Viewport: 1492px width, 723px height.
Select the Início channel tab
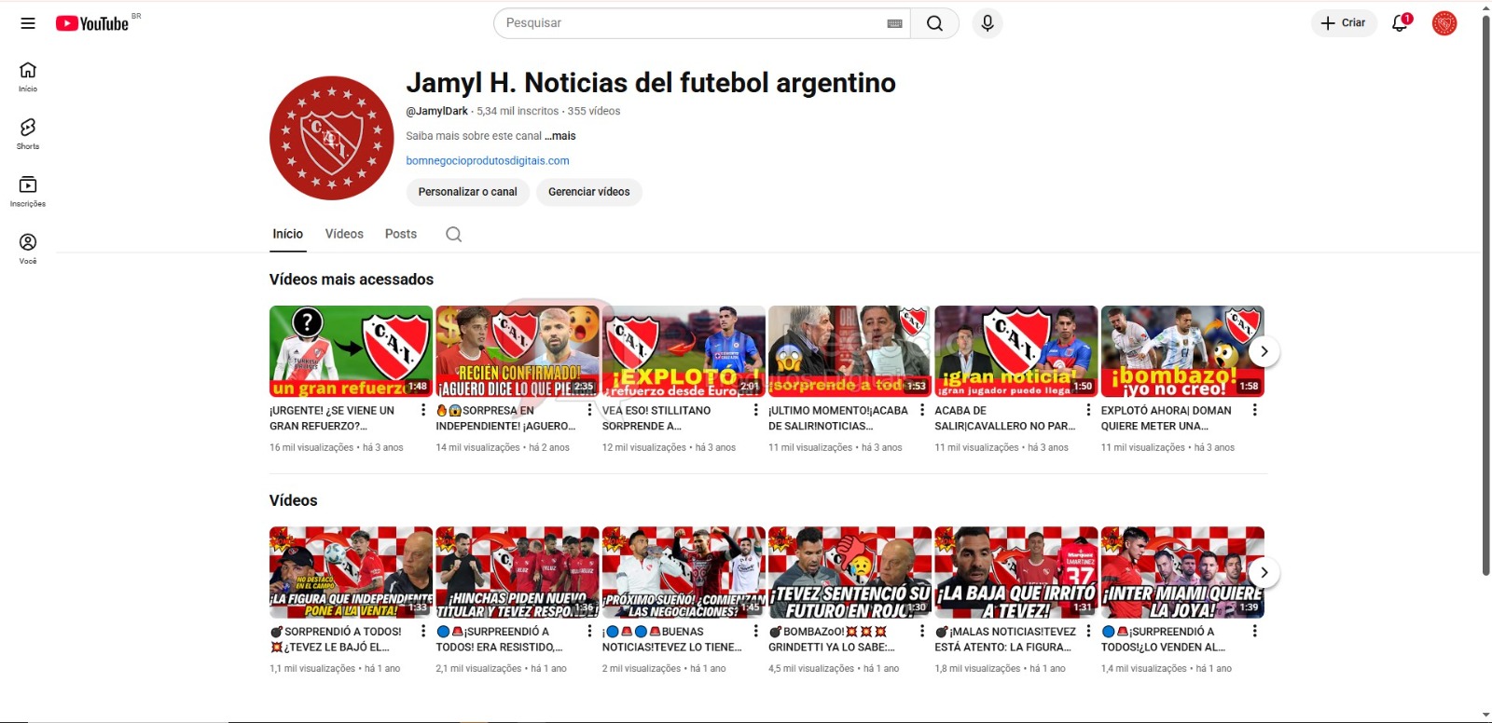(287, 234)
